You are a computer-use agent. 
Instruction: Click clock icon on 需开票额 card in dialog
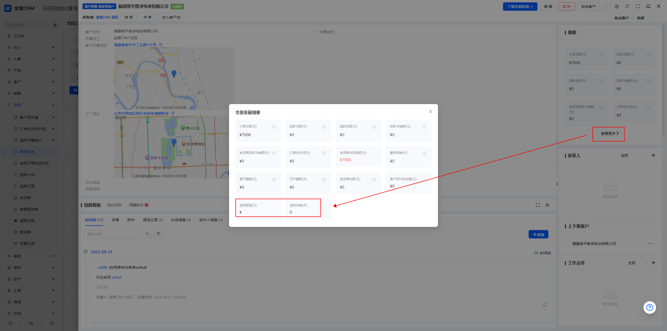tap(274, 179)
